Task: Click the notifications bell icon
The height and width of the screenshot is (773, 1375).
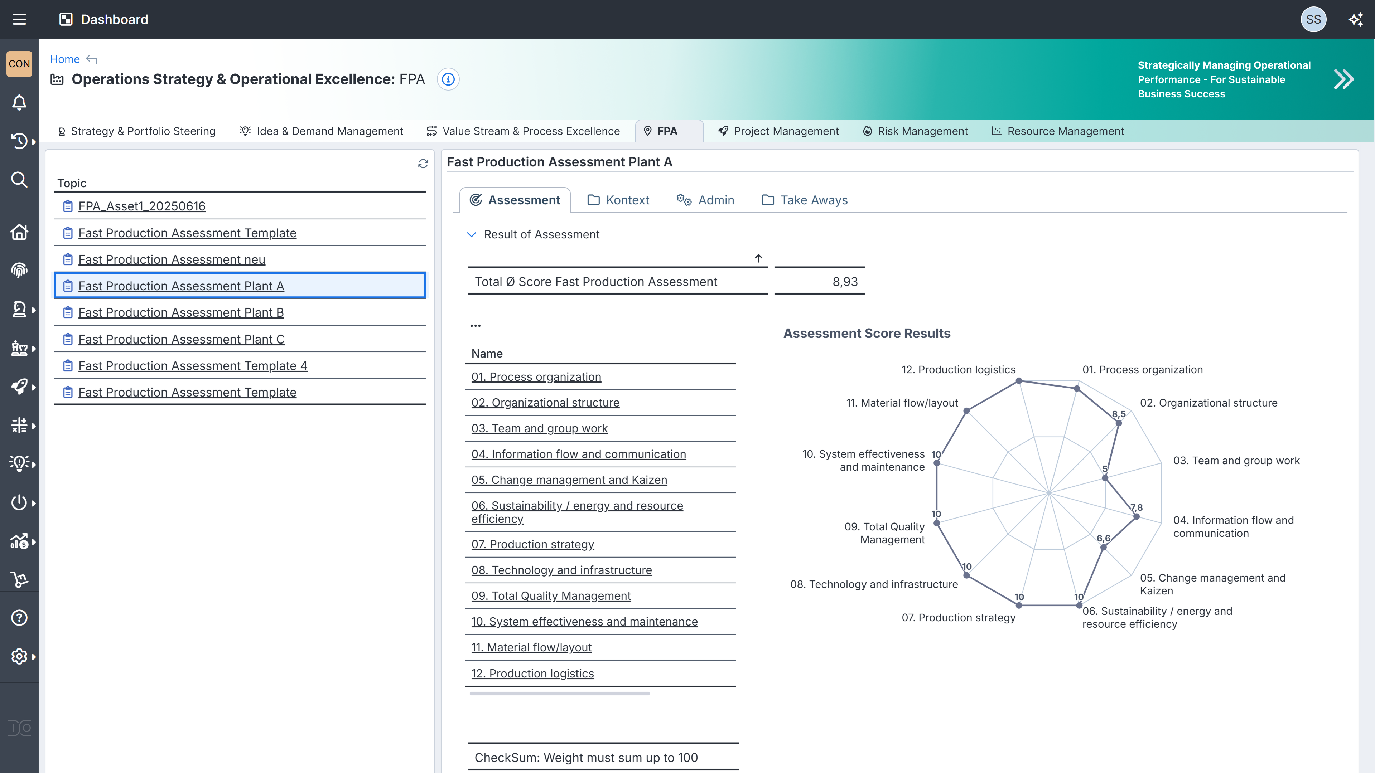Action: tap(19, 102)
